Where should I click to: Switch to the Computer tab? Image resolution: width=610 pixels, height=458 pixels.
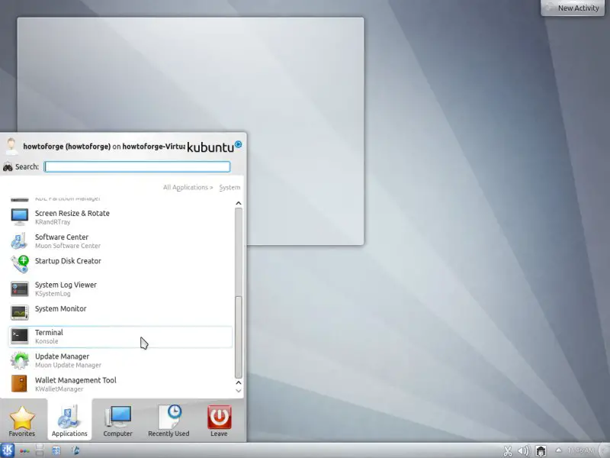tap(117, 421)
